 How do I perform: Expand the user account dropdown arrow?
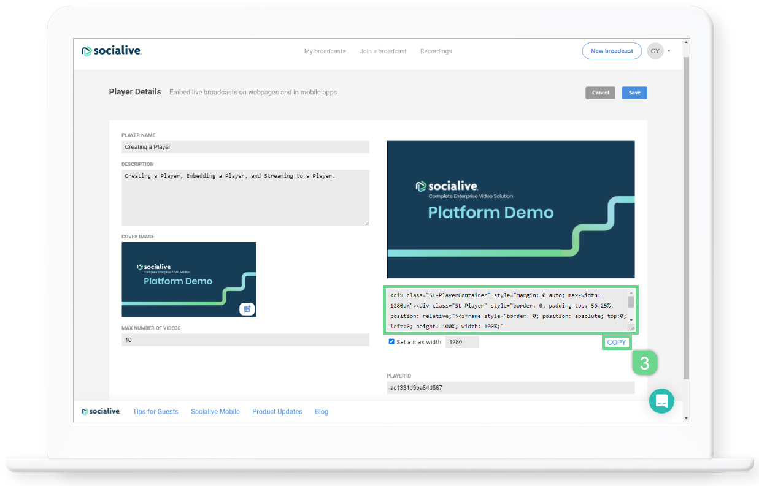click(x=669, y=51)
